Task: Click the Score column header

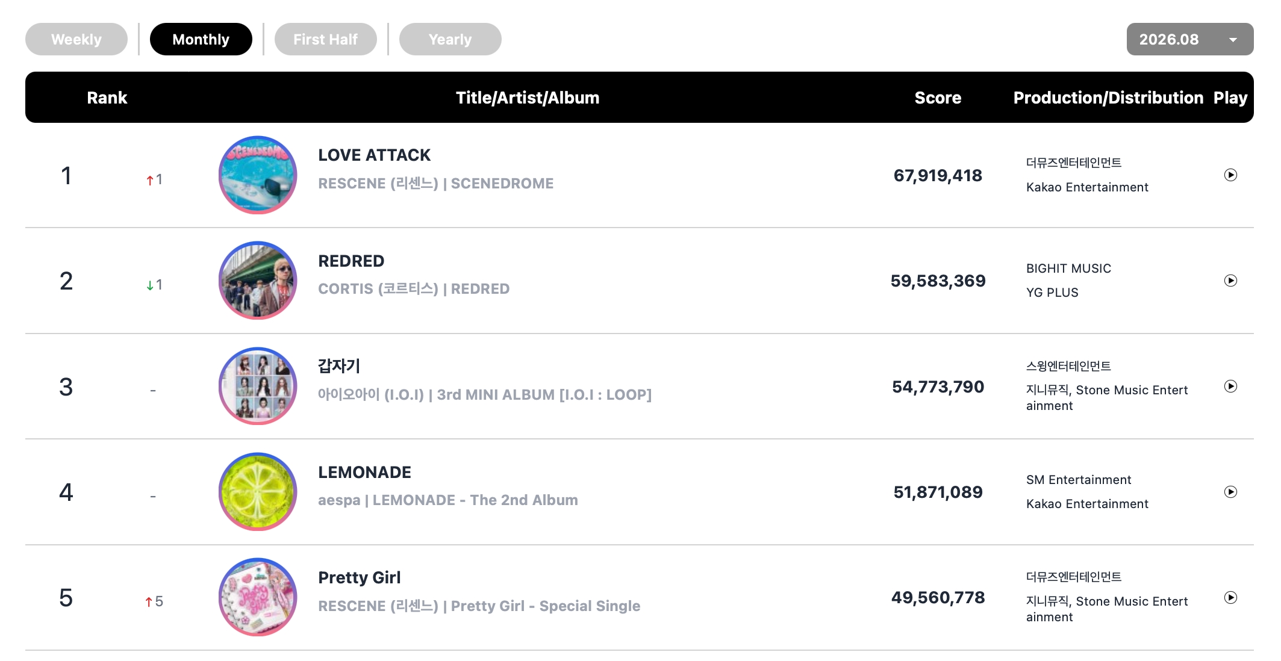Action: tap(938, 98)
